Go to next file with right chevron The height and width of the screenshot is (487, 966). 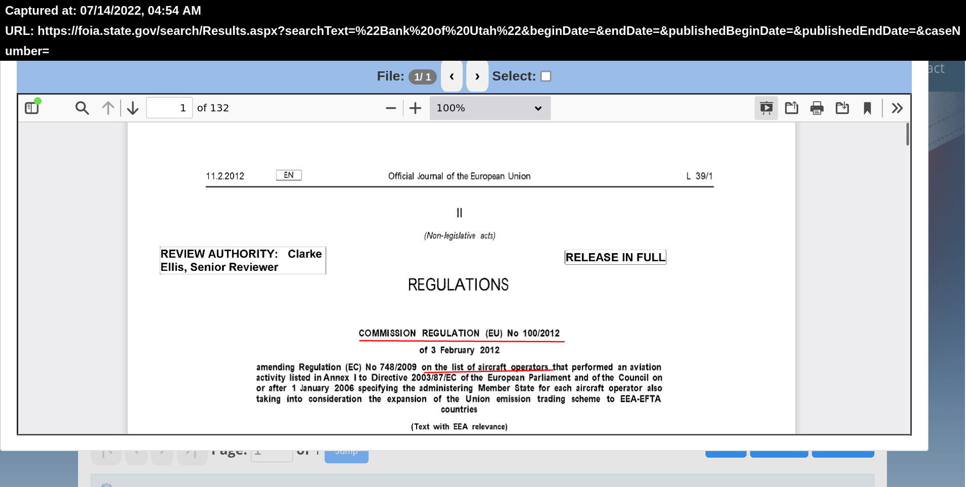click(x=477, y=76)
